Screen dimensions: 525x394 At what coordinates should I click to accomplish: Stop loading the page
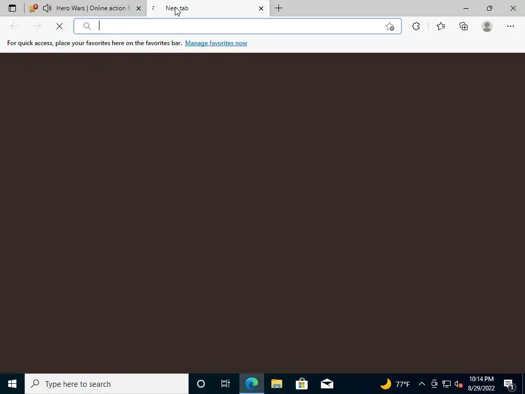pyautogui.click(x=59, y=26)
